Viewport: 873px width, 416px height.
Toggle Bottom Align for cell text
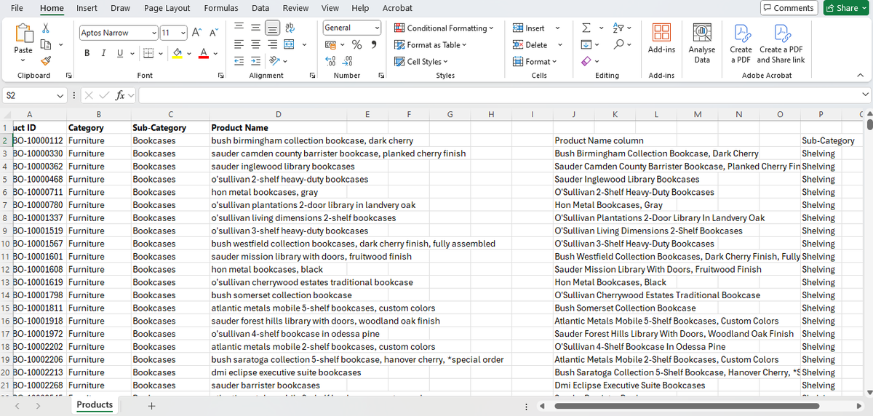pos(271,28)
